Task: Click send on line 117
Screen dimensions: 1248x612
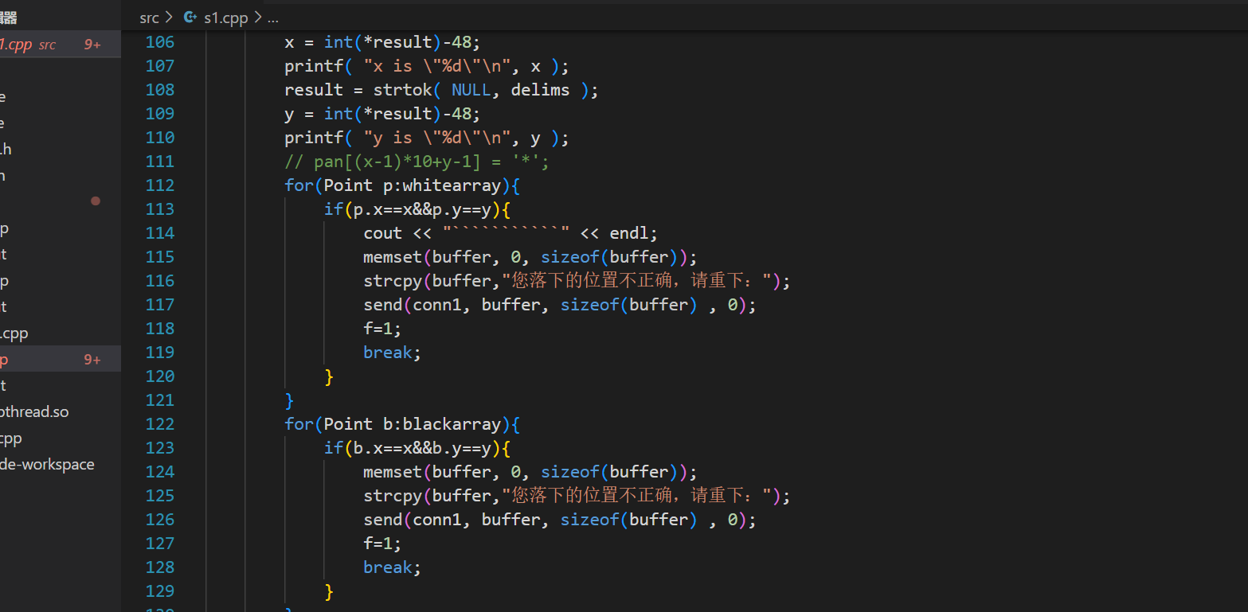Action: [383, 304]
